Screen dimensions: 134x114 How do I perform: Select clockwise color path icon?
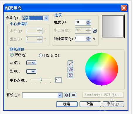tap(70, 75)
